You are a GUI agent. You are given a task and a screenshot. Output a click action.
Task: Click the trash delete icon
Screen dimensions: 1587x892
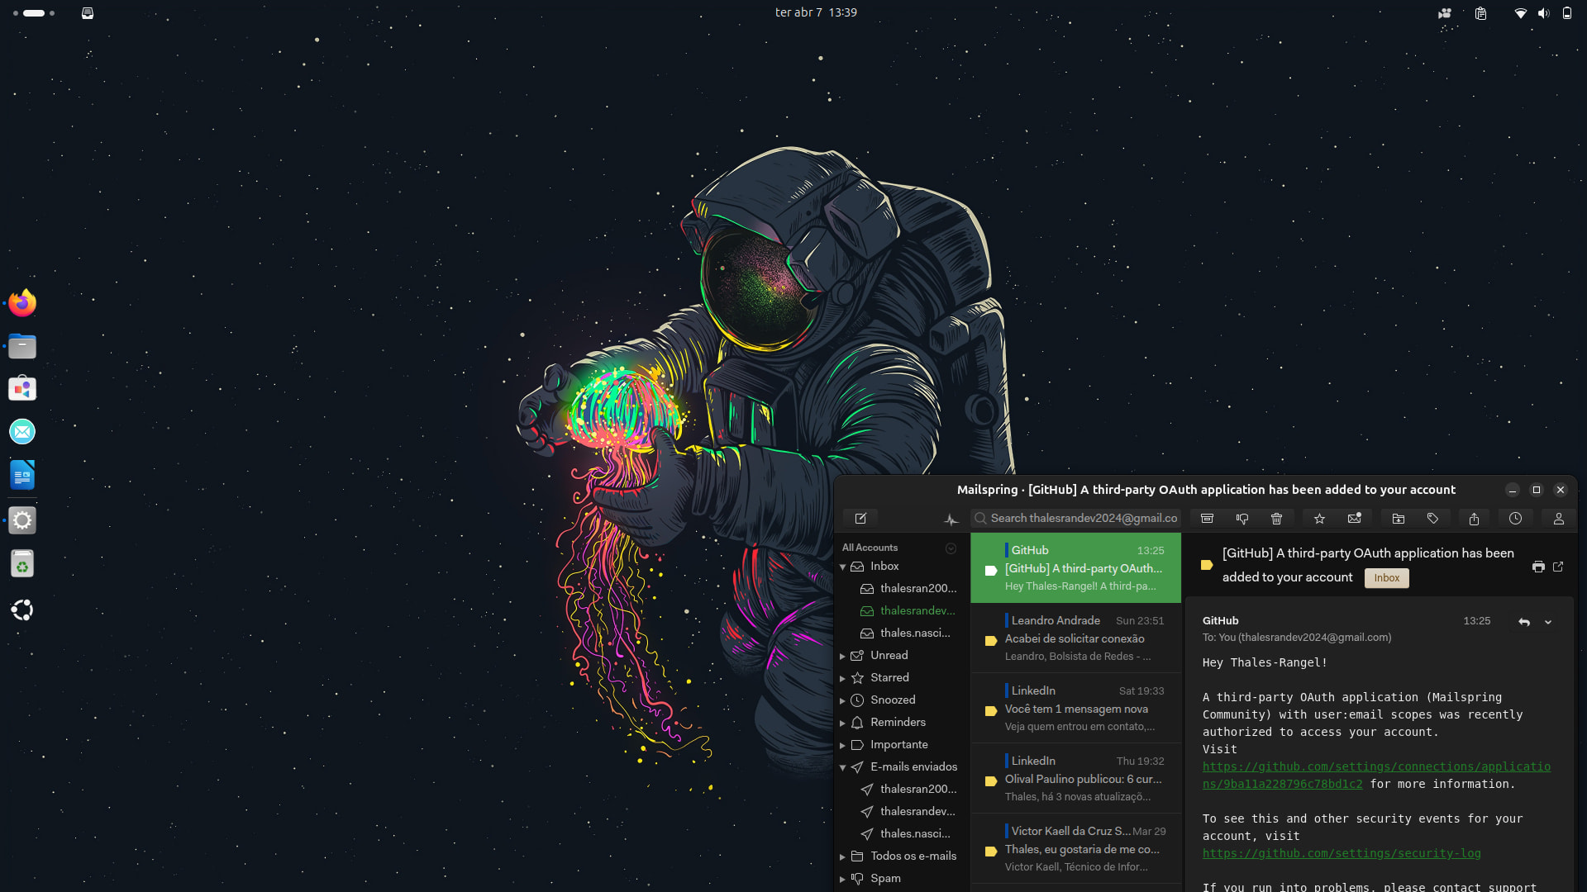pyautogui.click(x=1276, y=519)
